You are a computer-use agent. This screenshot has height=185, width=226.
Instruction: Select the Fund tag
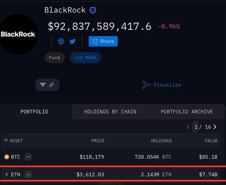[55, 58]
